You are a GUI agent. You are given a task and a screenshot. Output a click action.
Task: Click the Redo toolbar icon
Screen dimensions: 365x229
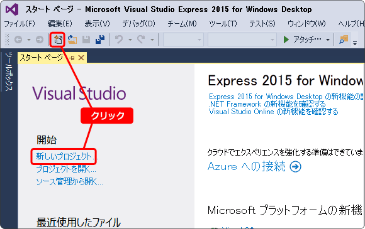point(141,40)
